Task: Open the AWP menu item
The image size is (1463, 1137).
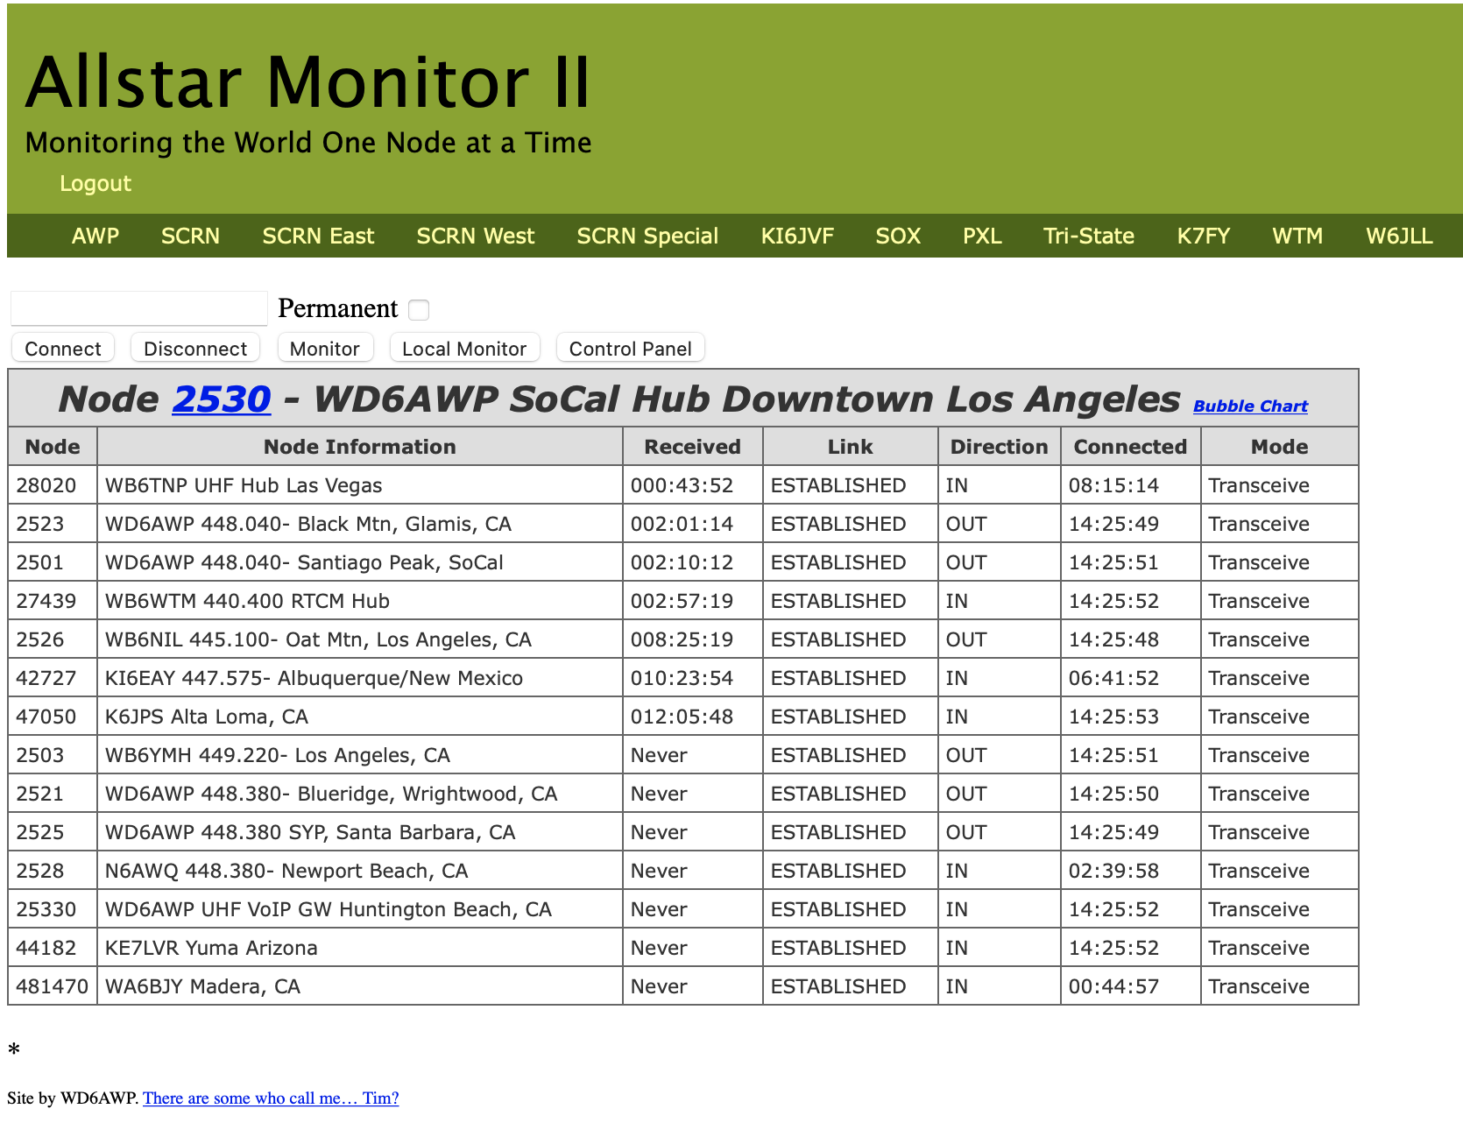Action: [95, 237]
